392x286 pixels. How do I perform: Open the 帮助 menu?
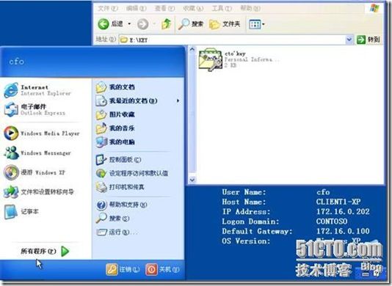point(250,9)
